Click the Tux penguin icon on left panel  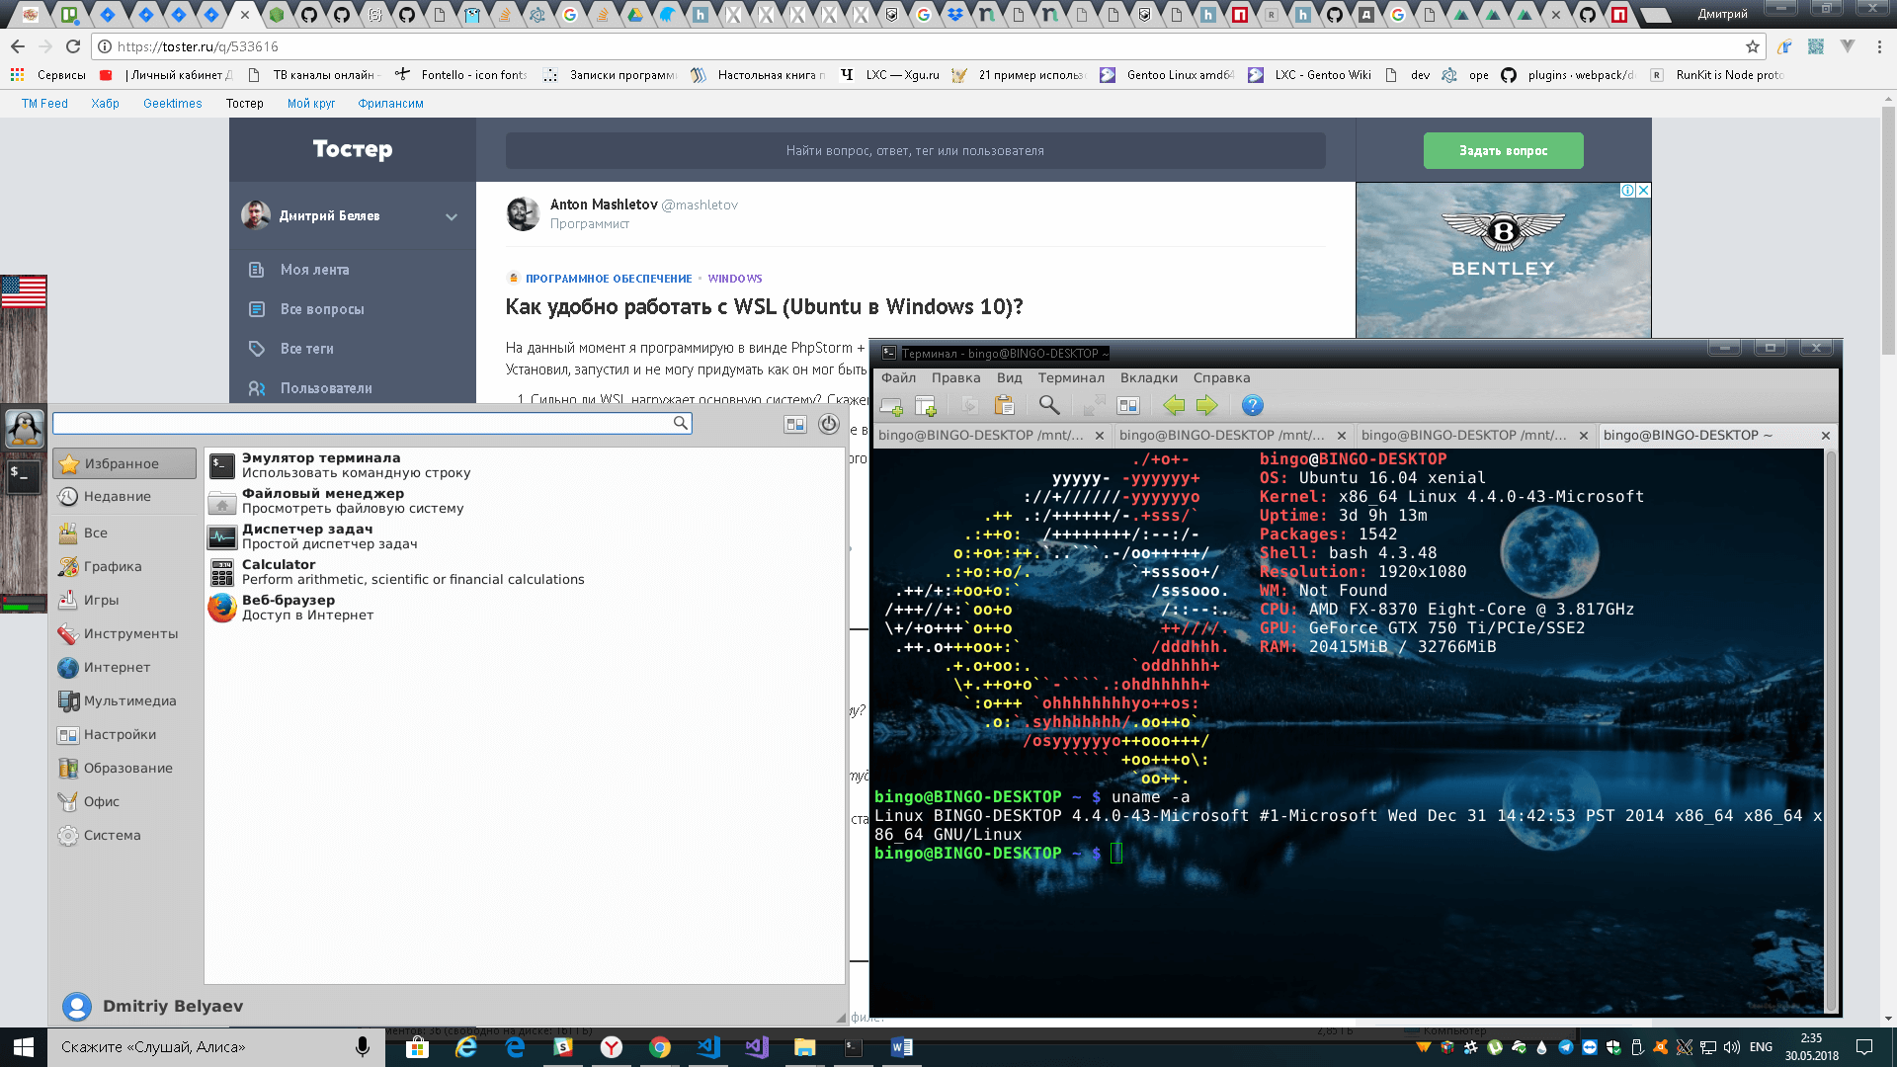point(25,429)
